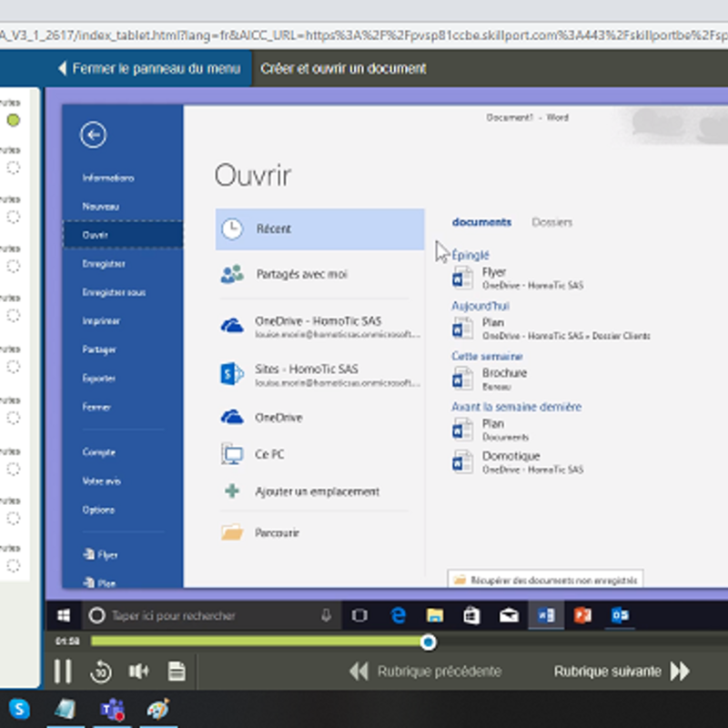Open Microsoft Teams from the taskbar
Image resolution: width=728 pixels, height=728 pixels.
(x=112, y=709)
